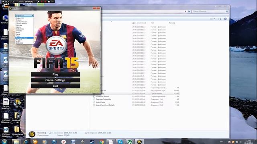Open Steam from the taskbar
Image resolution: width=257 pixels, height=144 pixels.
(92, 142)
